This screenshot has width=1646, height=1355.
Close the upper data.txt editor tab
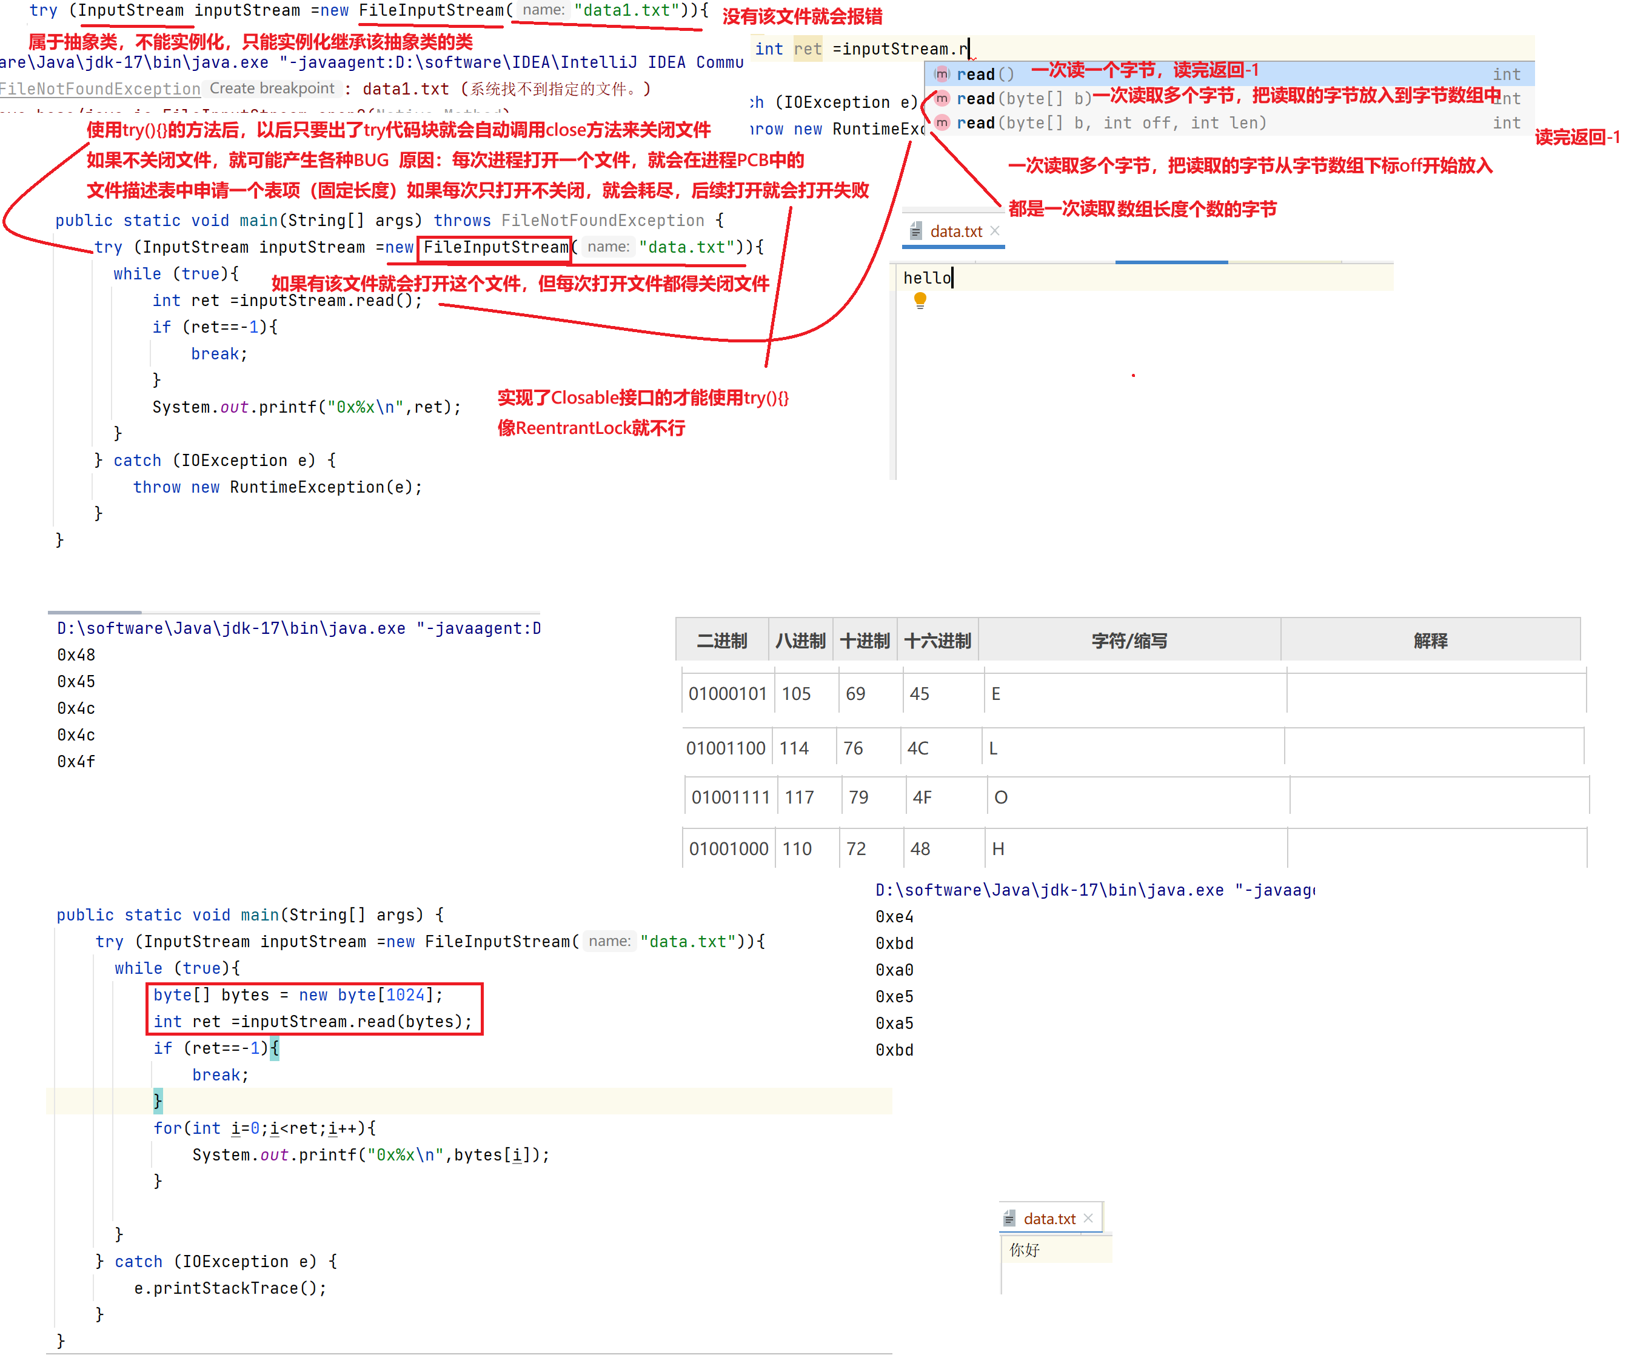(995, 231)
